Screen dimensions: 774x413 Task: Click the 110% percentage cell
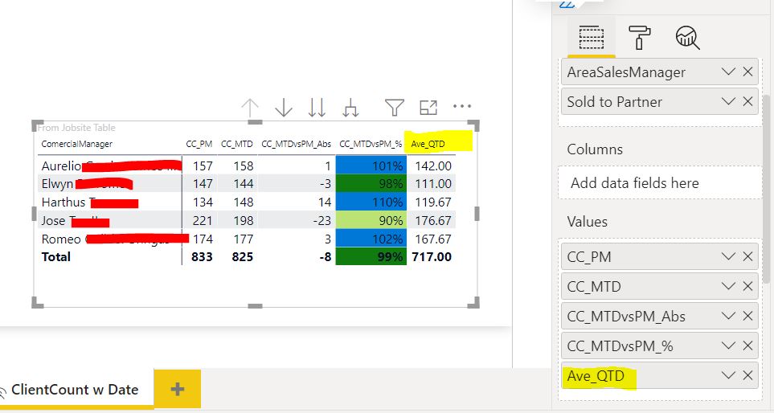371,202
